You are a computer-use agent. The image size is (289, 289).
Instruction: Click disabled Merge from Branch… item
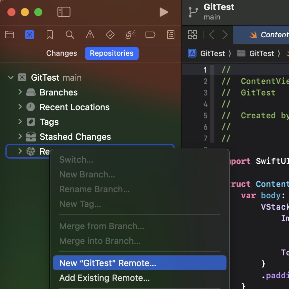click(140, 226)
